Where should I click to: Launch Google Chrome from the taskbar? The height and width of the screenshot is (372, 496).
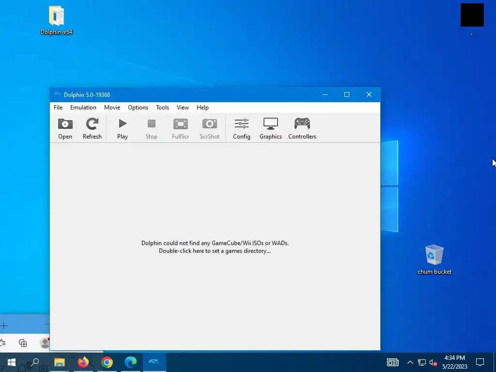[x=107, y=362]
